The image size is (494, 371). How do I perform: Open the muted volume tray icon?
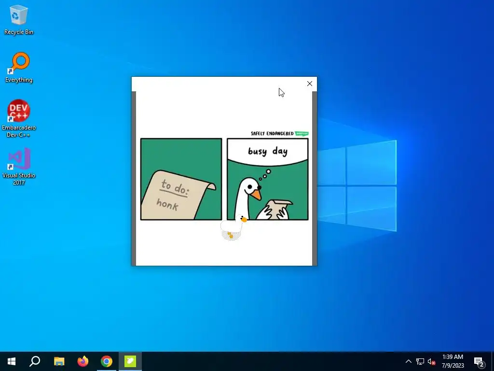click(x=431, y=361)
